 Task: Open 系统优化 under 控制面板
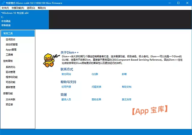[10, 67]
